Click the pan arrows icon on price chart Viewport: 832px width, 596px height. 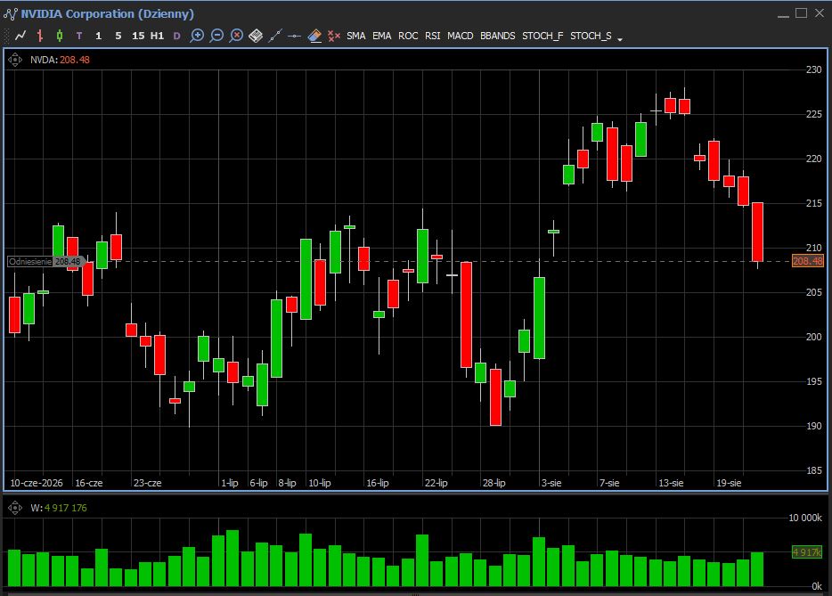[15, 60]
